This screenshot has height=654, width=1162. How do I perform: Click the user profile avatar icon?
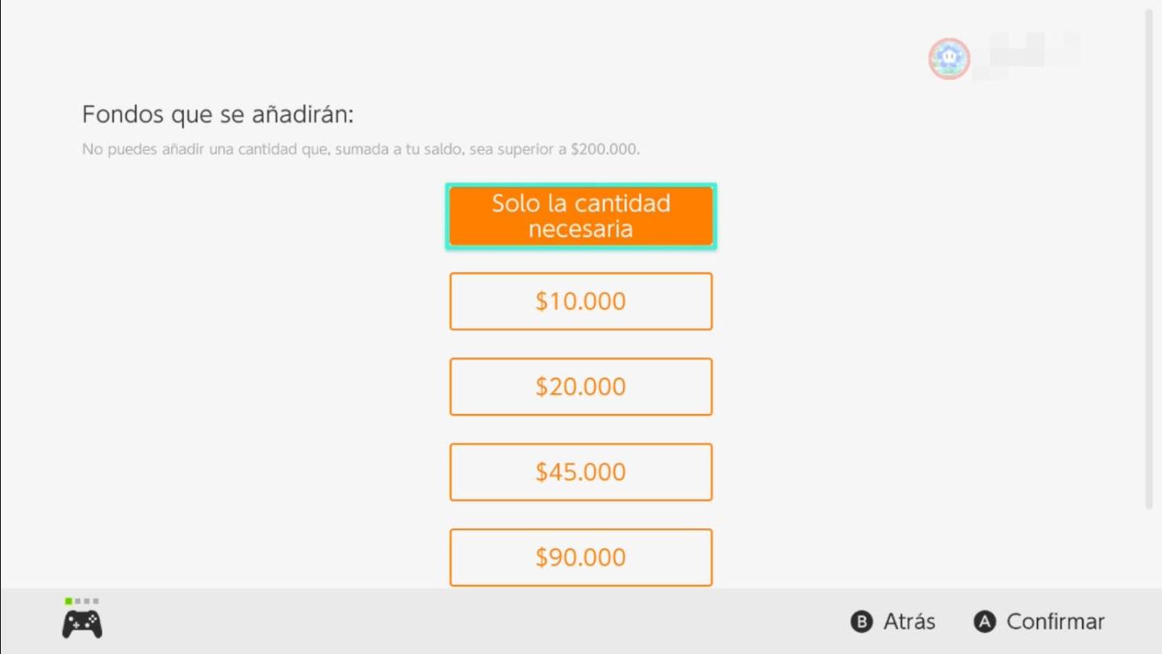948,58
